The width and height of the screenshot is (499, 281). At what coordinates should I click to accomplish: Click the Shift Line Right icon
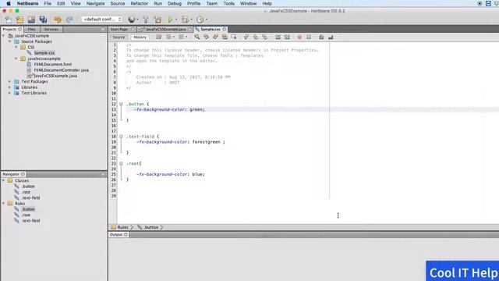click(287, 37)
